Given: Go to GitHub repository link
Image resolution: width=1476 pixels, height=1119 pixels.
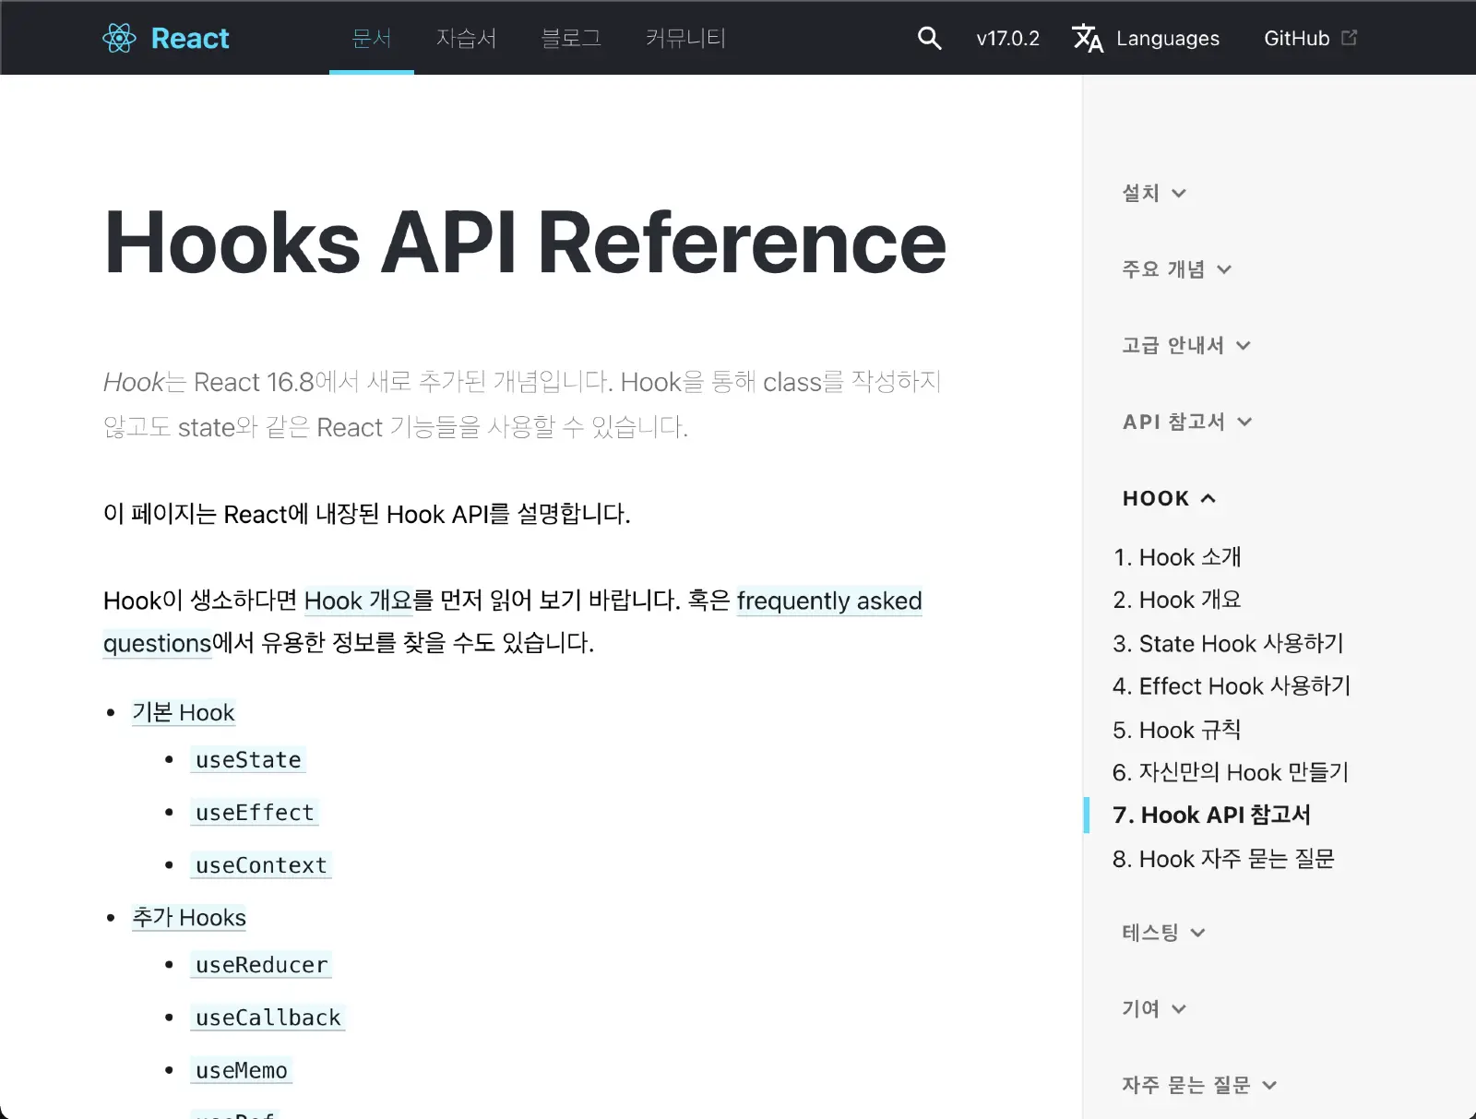Looking at the screenshot, I should pos(1296,38).
